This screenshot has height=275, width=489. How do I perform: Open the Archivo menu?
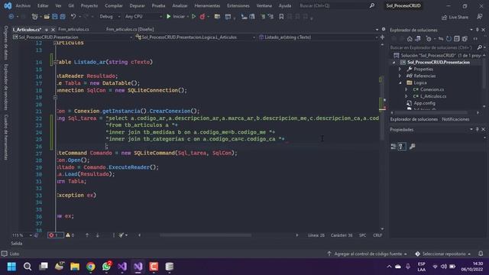click(x=23, y=5)
